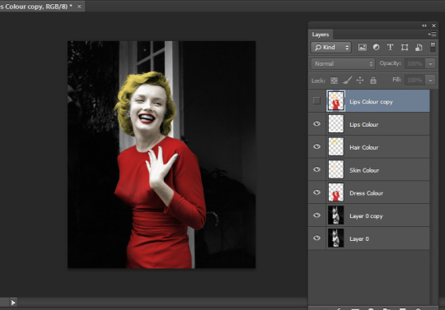The width and height of the screenshot is (445, 310).
Task: Lock transparent pixels icon
Action: coord(334,81)
